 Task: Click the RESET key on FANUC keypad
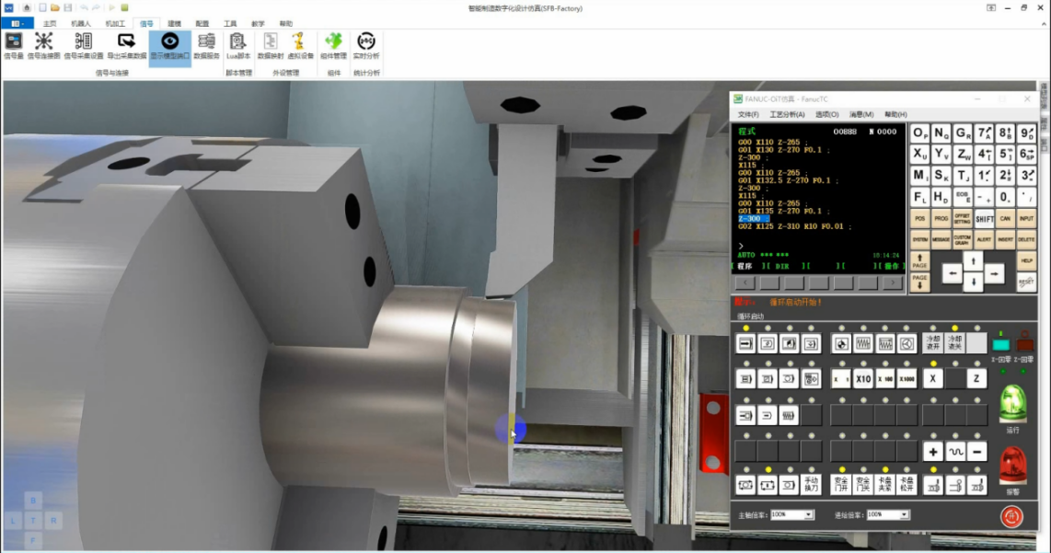pyautogui.click(x=1026, y=282)
